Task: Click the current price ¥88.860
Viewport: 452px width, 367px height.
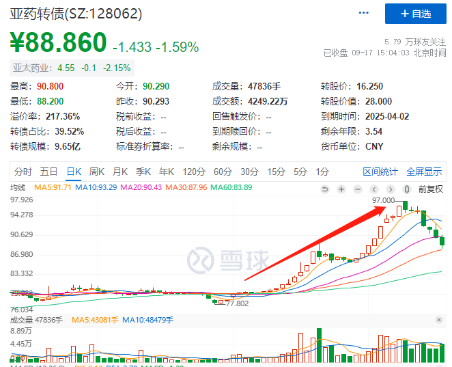Action: coord(59,42)
